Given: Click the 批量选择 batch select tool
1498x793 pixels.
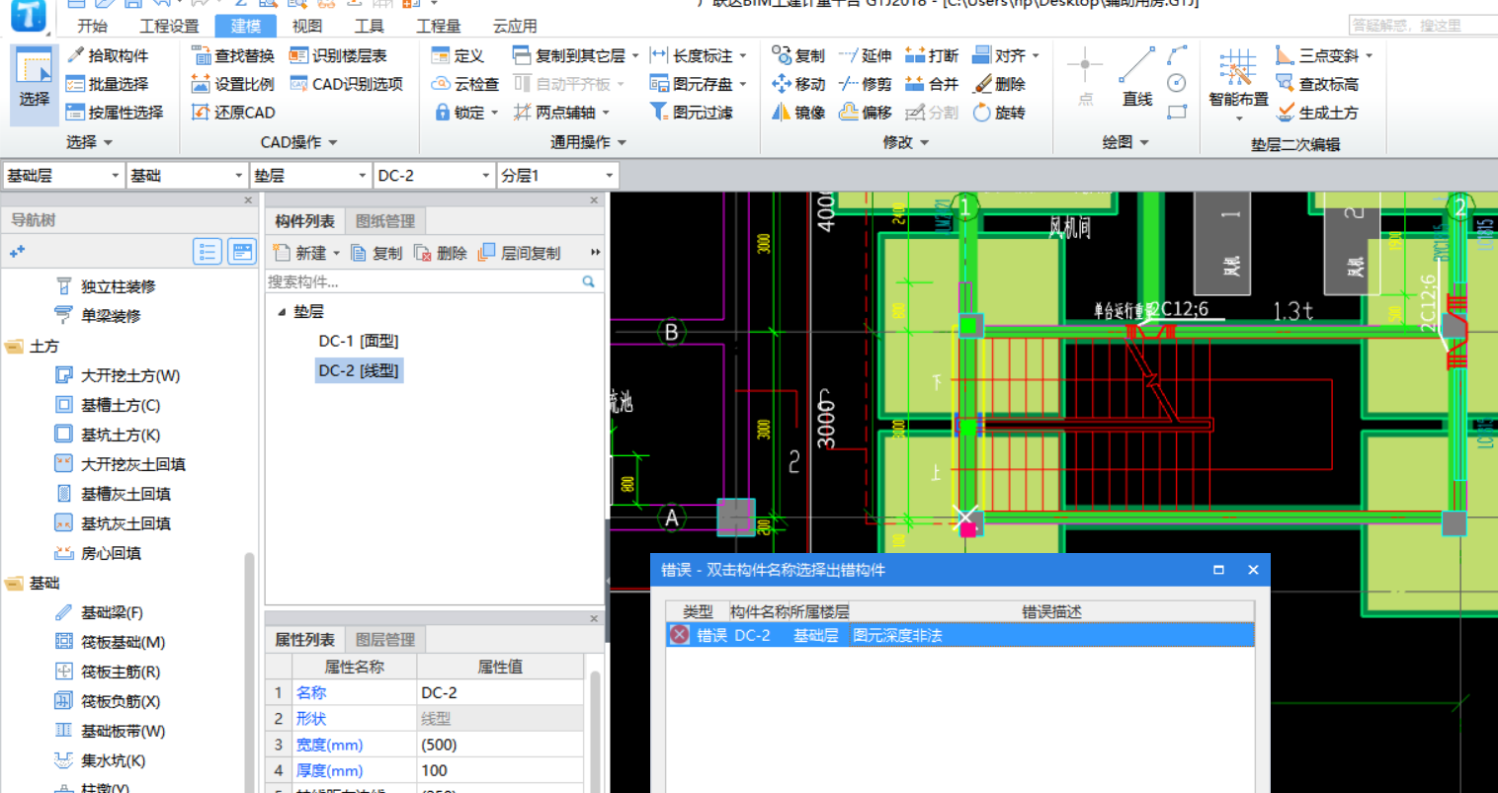Looking at the screenshot, I should [x=108, y=85].
